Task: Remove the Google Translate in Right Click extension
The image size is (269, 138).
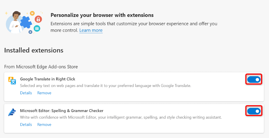Action: 44,93
